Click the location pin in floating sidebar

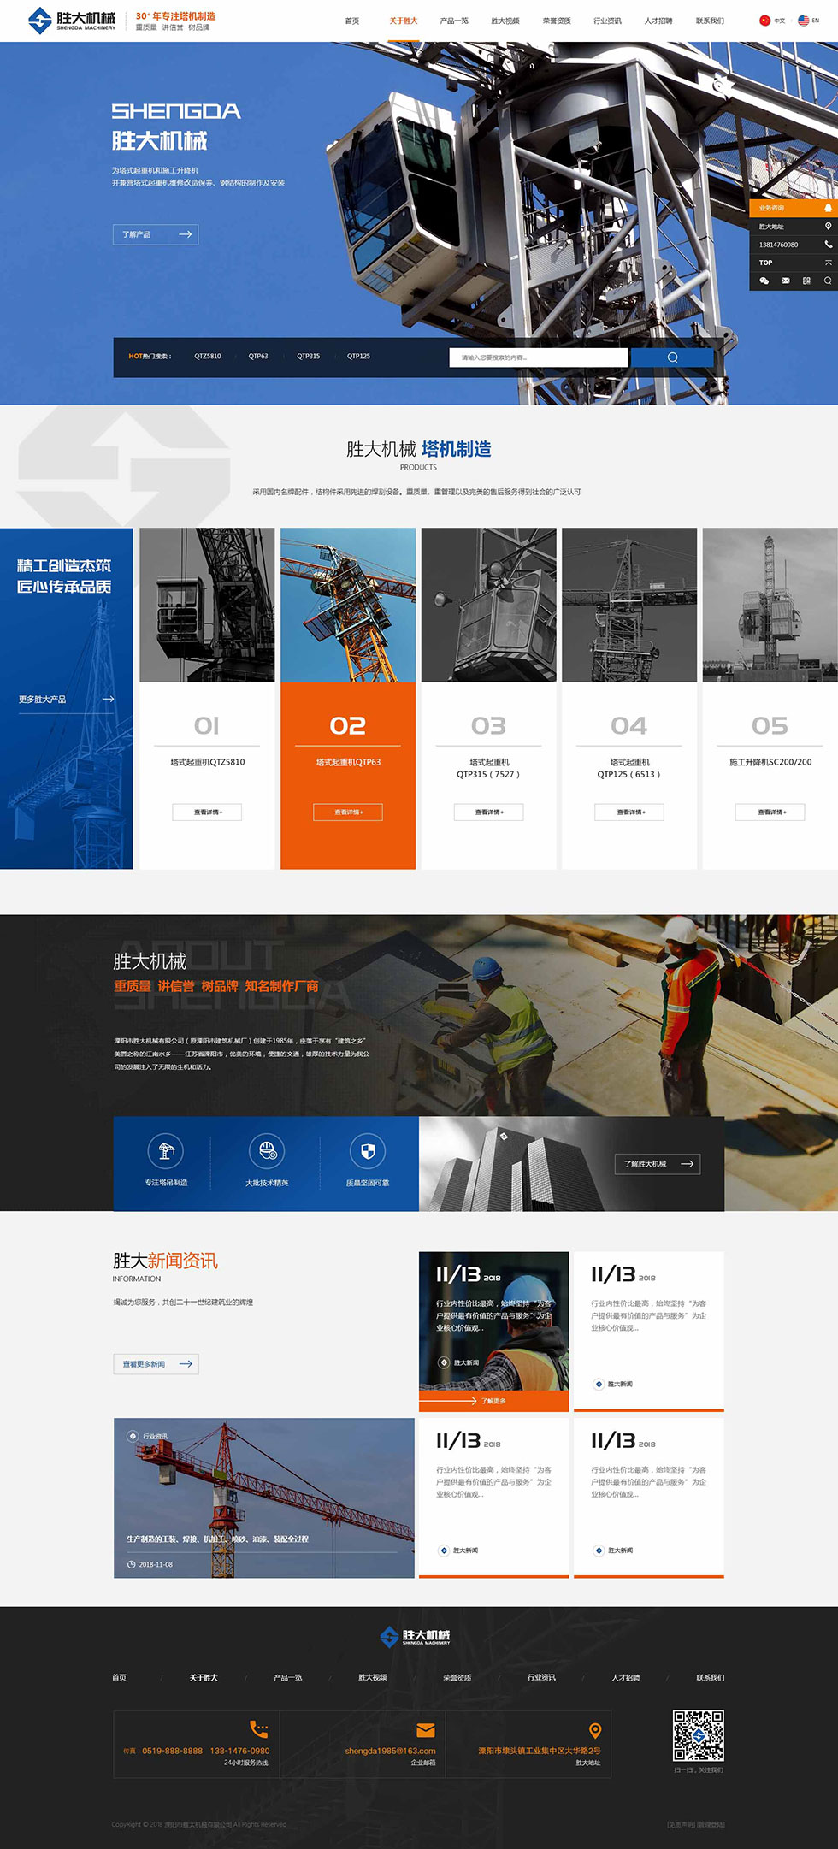(827, 227)
